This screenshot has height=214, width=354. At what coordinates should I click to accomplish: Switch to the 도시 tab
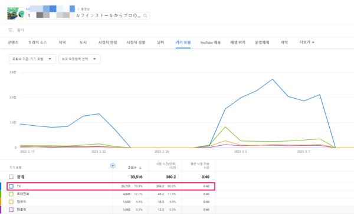pyautogui.click(x=83, y=42)
